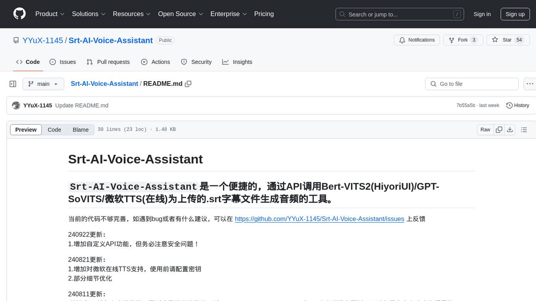Copy raw file contents icon
The image size is (536, 301).
(x=499, y=130)
